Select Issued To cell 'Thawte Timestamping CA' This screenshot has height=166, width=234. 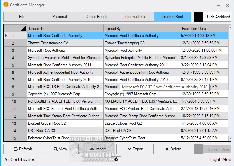click(65, 43)
